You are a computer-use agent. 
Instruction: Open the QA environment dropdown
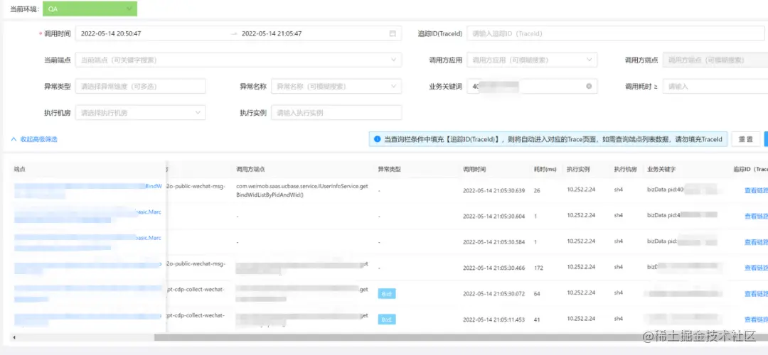click(x=90, y=9)
